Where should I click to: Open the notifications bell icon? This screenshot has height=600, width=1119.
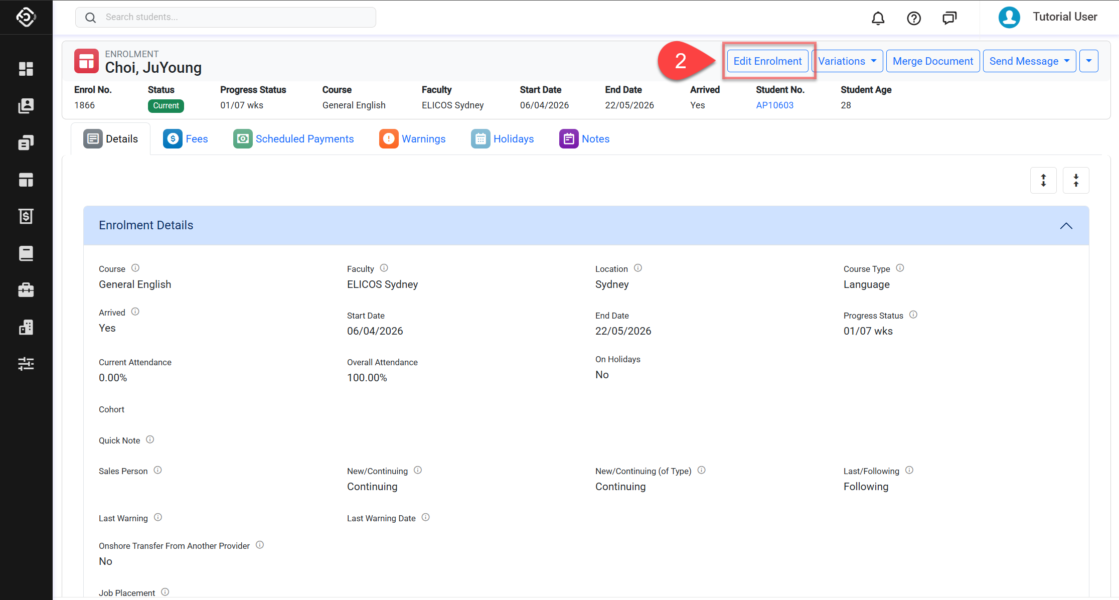pyautogui.click(x=878, y=19)
